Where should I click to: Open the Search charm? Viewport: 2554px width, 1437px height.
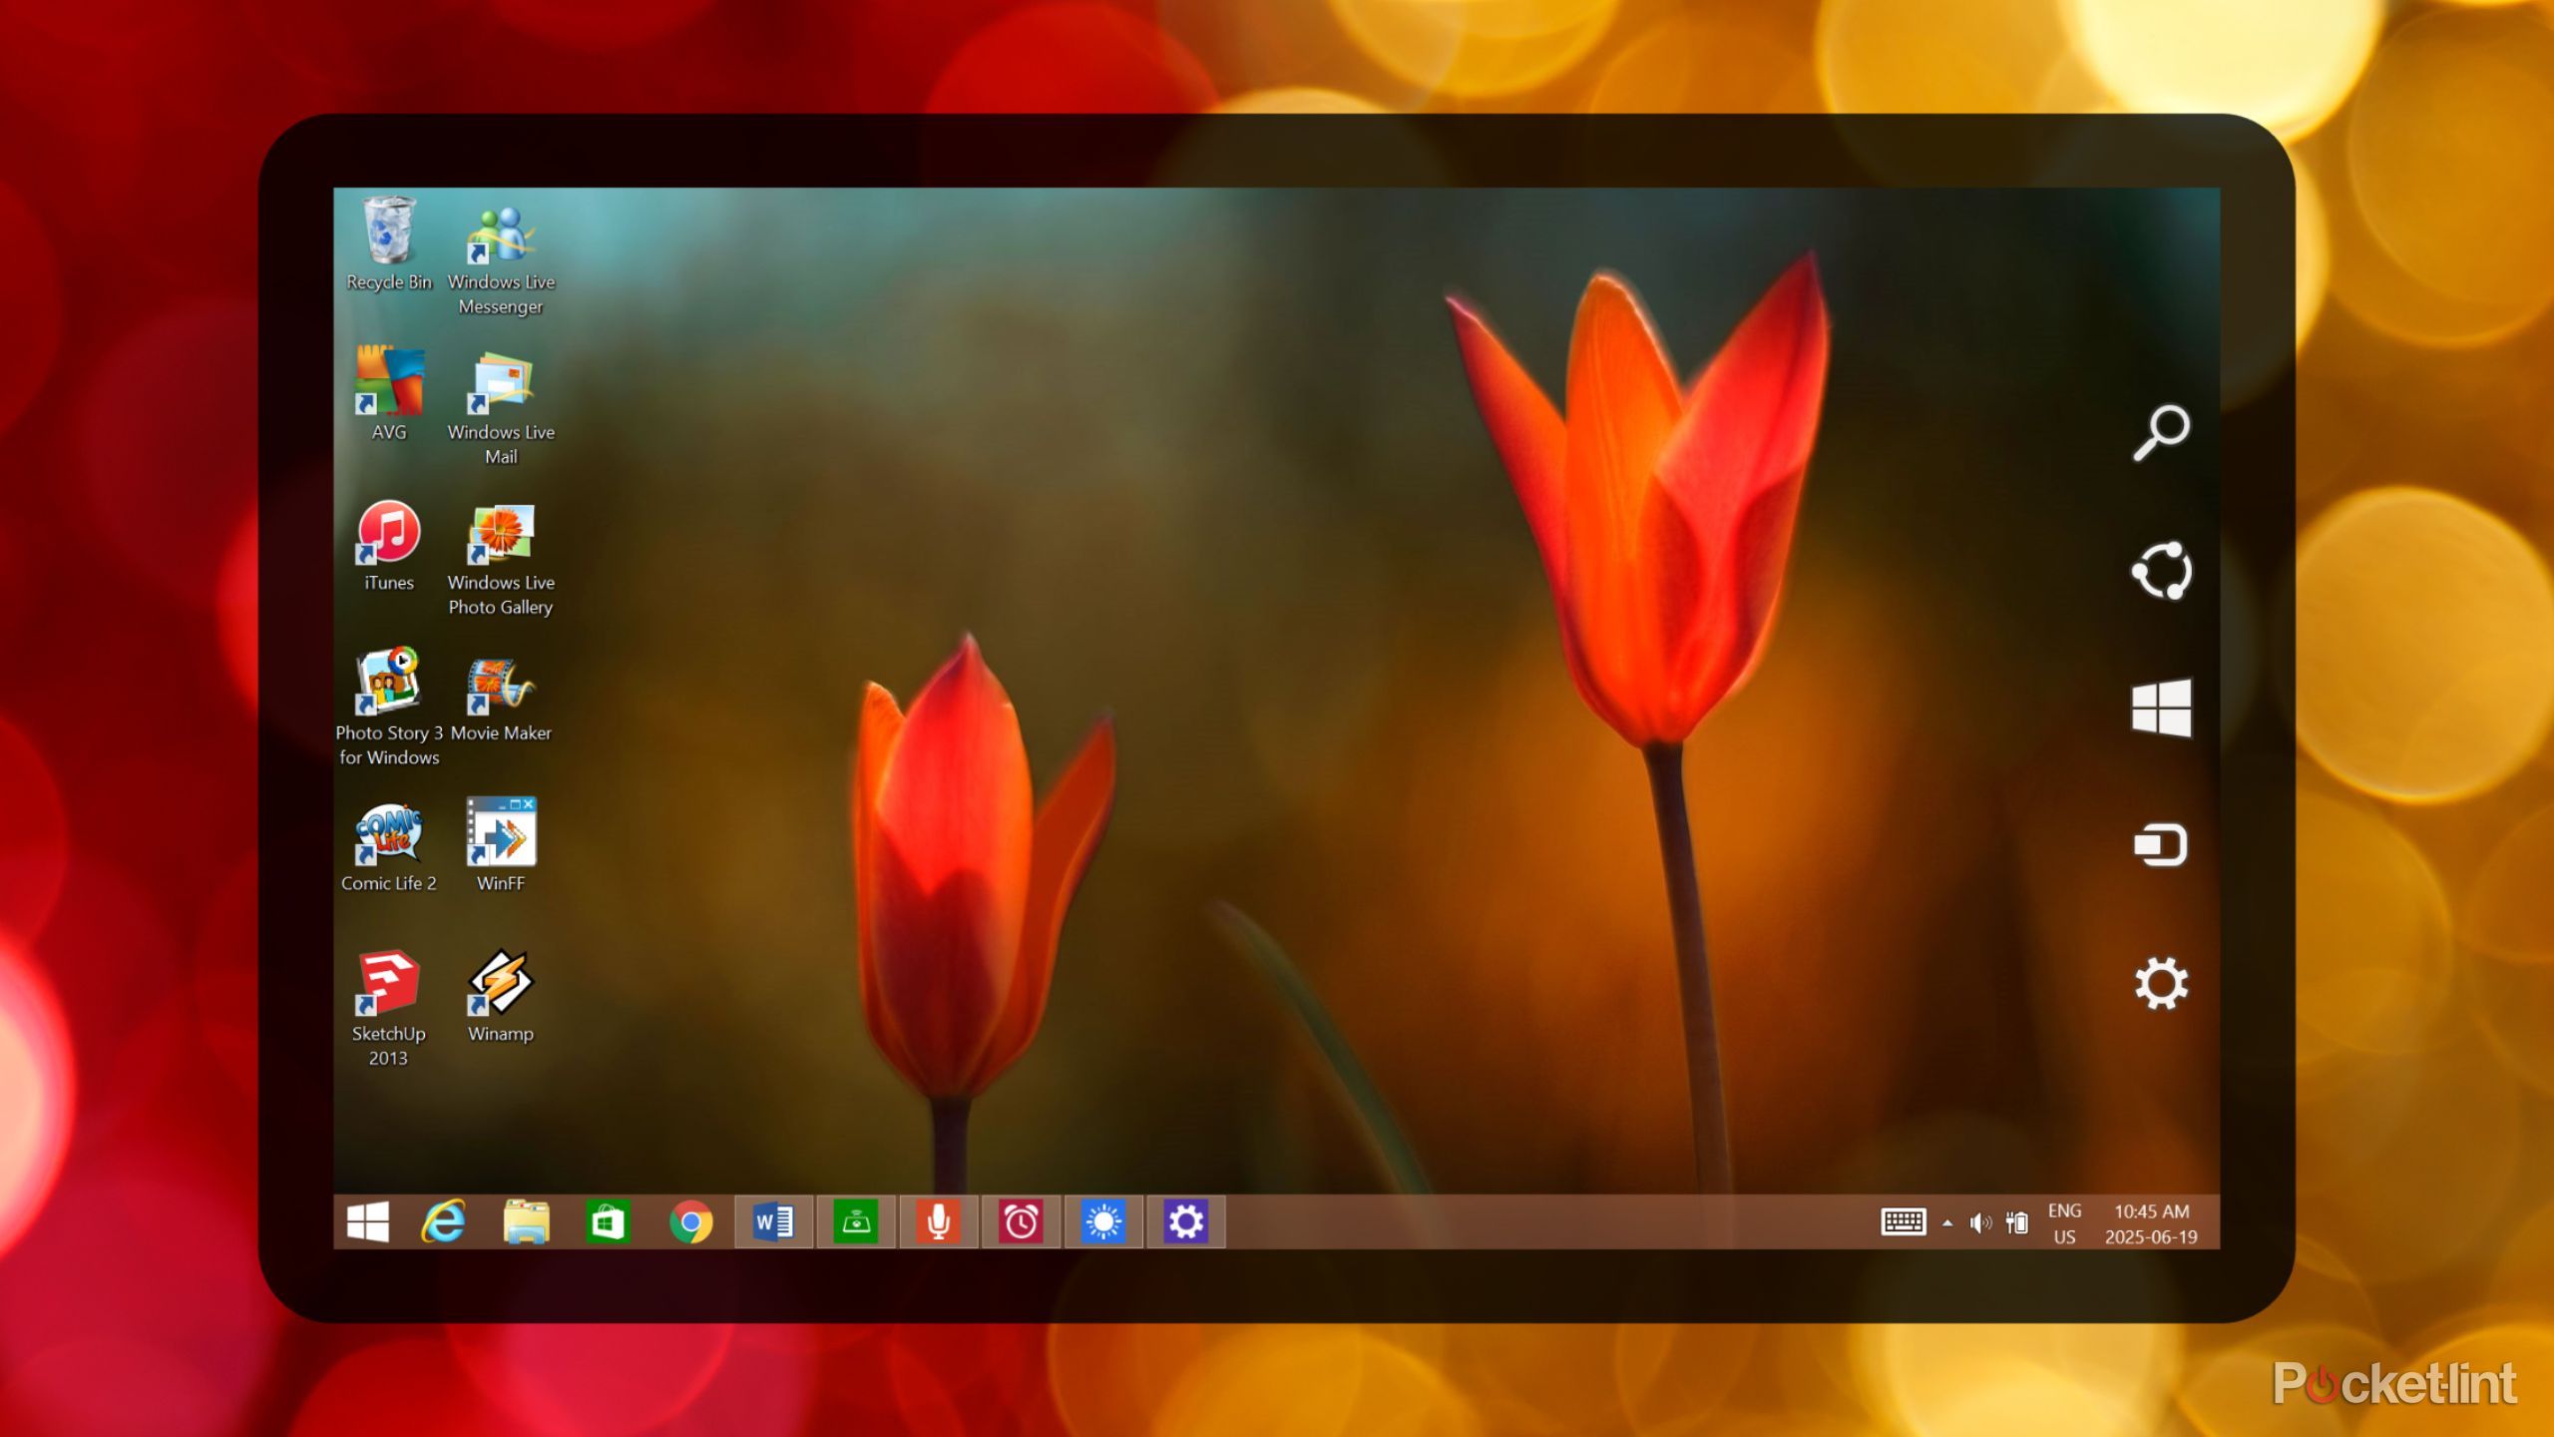tap(2162, 433)
